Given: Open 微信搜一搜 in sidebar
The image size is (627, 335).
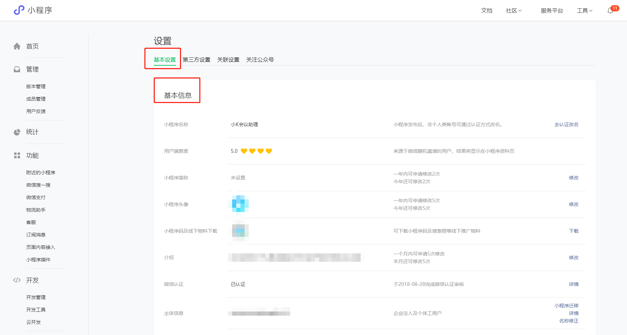Looking at the screenshot, I should pos(38,185).
